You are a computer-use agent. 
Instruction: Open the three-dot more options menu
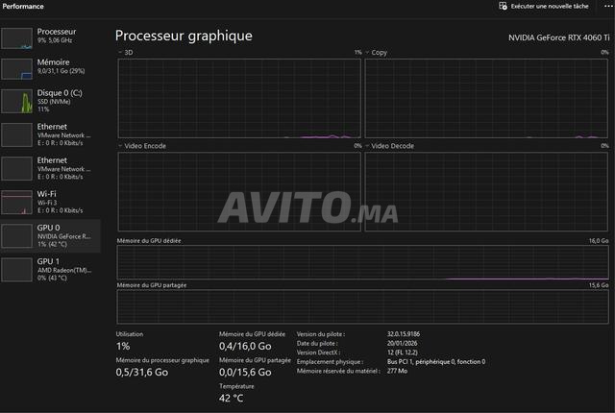tap(608, 7)
